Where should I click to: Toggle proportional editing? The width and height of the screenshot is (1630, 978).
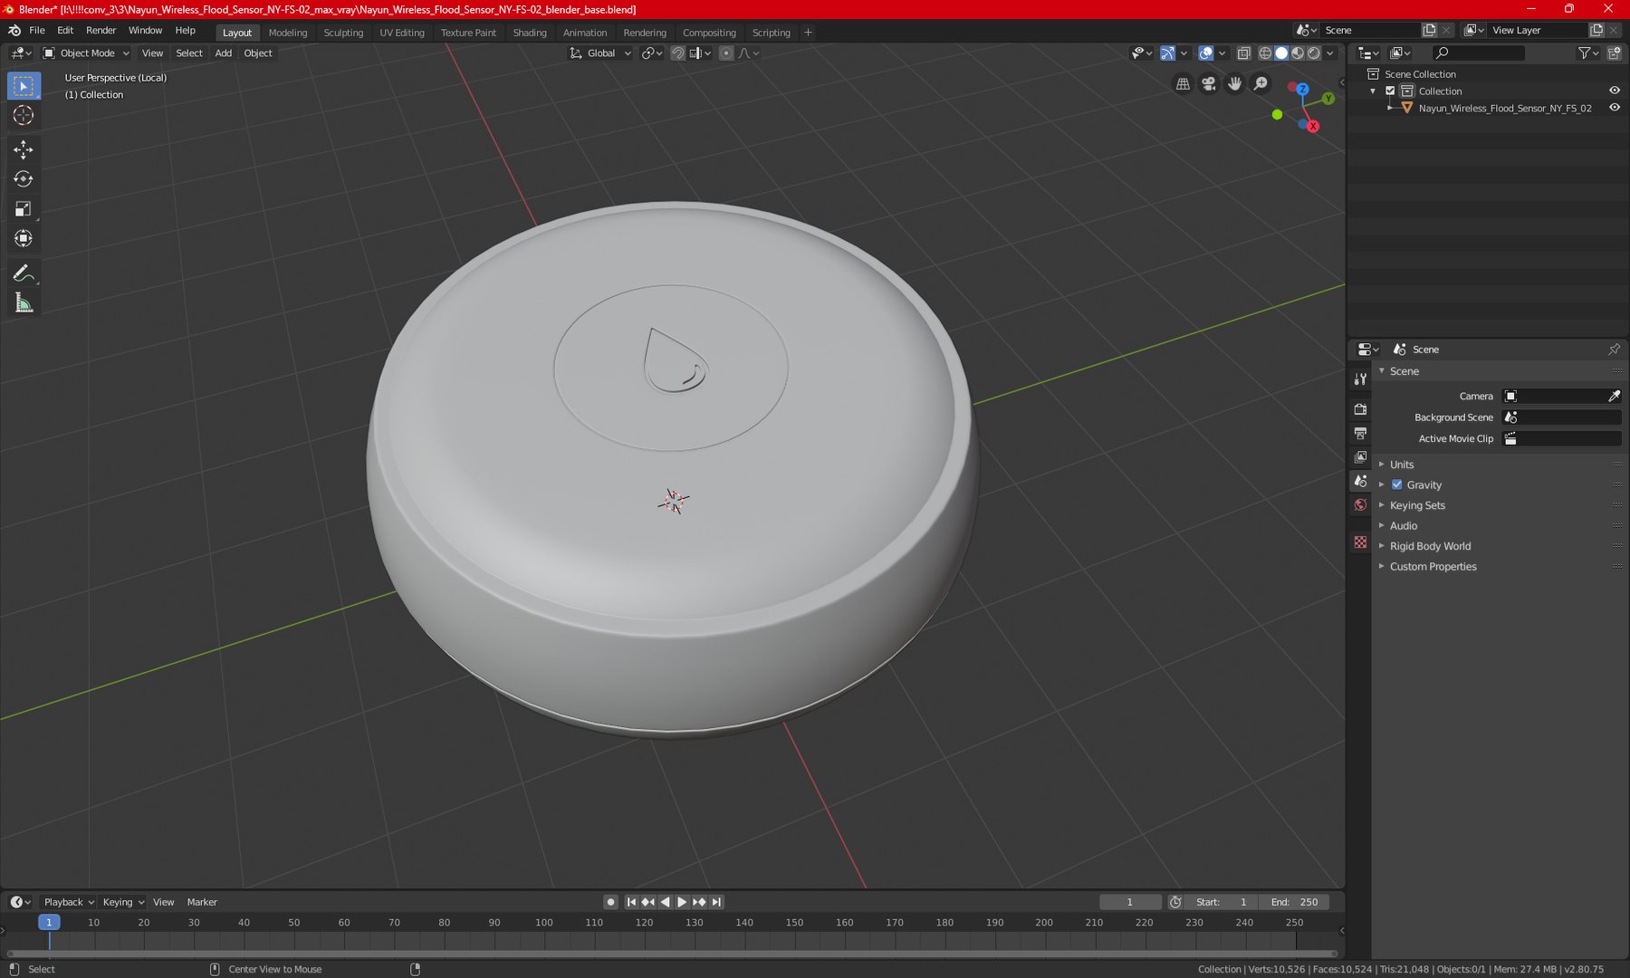726,53
